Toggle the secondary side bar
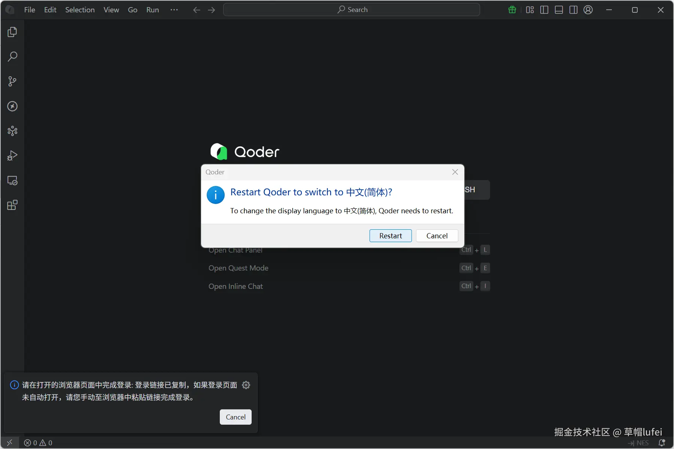 [574, 10]
